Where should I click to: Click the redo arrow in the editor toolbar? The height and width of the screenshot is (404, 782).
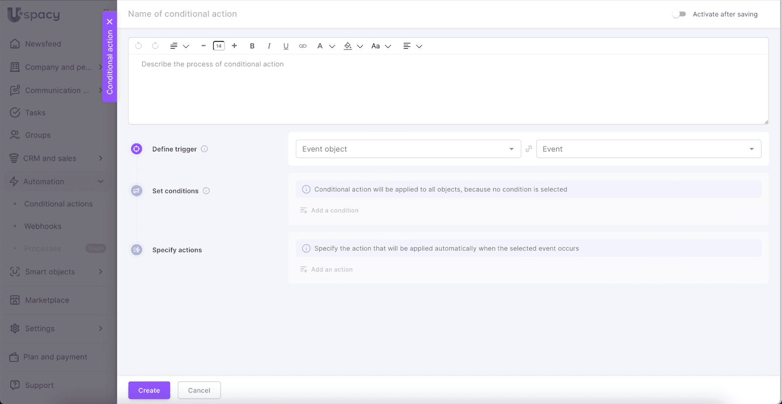(x=155, y=46)
